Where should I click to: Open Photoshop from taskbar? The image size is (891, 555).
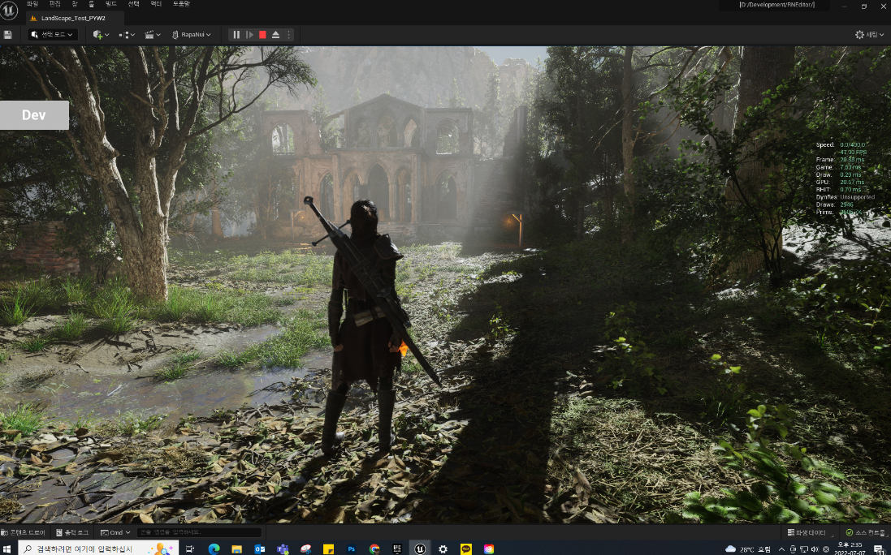351,549
